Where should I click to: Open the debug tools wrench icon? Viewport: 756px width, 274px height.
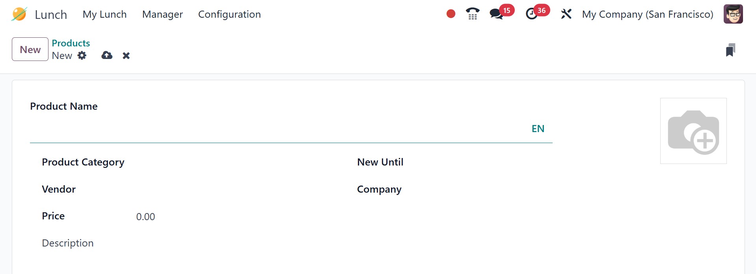(x=566, y=14)
